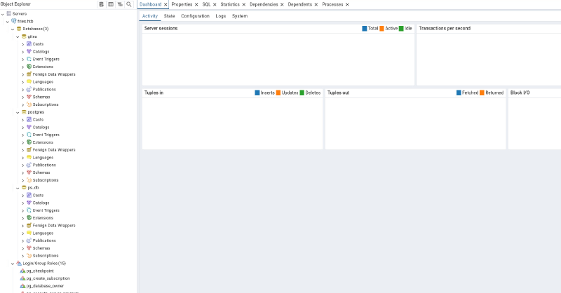Image resolution: width=561 pixels, height=293 pixels.
Task: Open the Dependencies tab
Action: (264, 4)
